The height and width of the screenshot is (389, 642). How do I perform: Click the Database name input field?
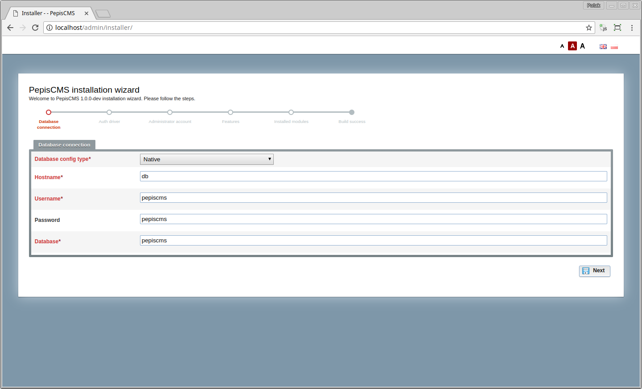(374, 241)
